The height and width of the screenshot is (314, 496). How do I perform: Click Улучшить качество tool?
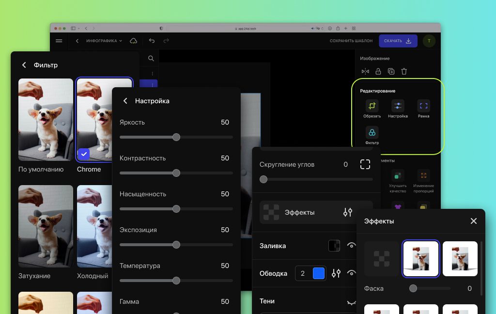[x=398, y=182]
